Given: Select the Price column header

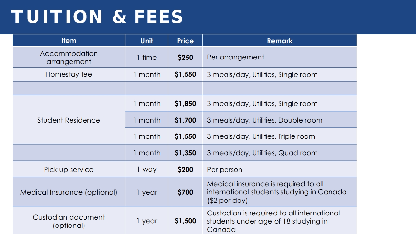Looking at the screenshot, I should tap(185, 41).
